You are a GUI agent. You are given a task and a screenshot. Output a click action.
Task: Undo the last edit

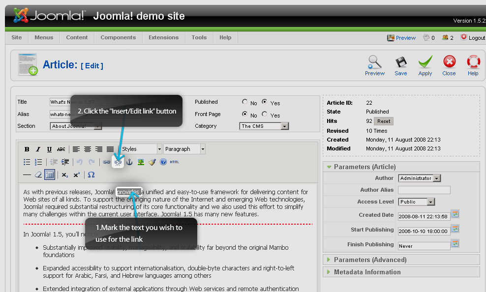[80, 162]
